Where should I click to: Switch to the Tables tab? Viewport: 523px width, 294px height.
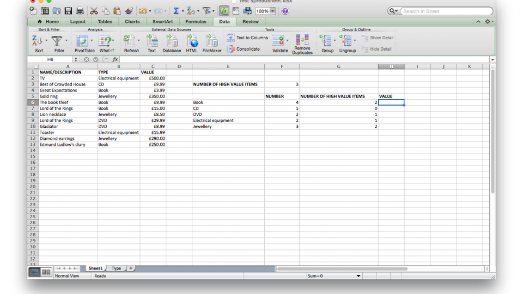[x=105, y=22]
